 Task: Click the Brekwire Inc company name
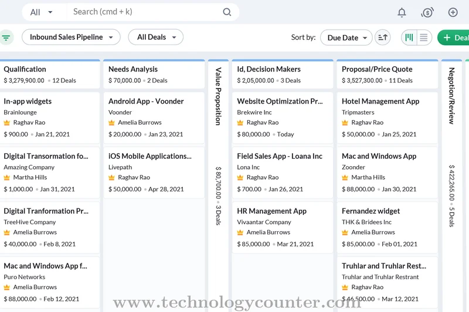[x=254, y=112]
